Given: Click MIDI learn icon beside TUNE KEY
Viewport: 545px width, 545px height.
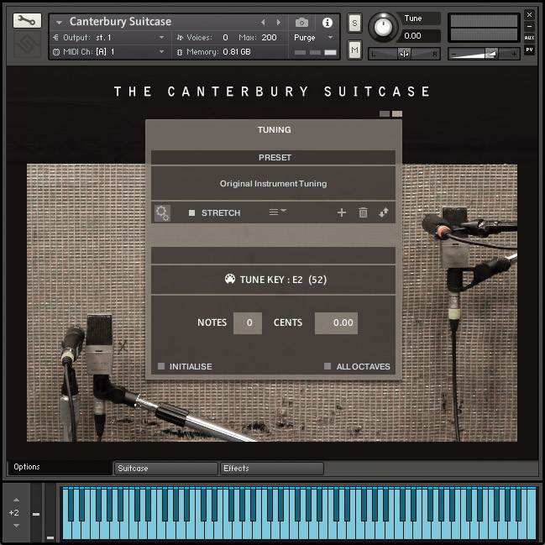Looking at the screenshot, I should click(230, 279).
